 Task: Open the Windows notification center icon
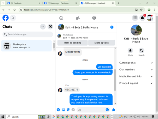pos(153,117)
